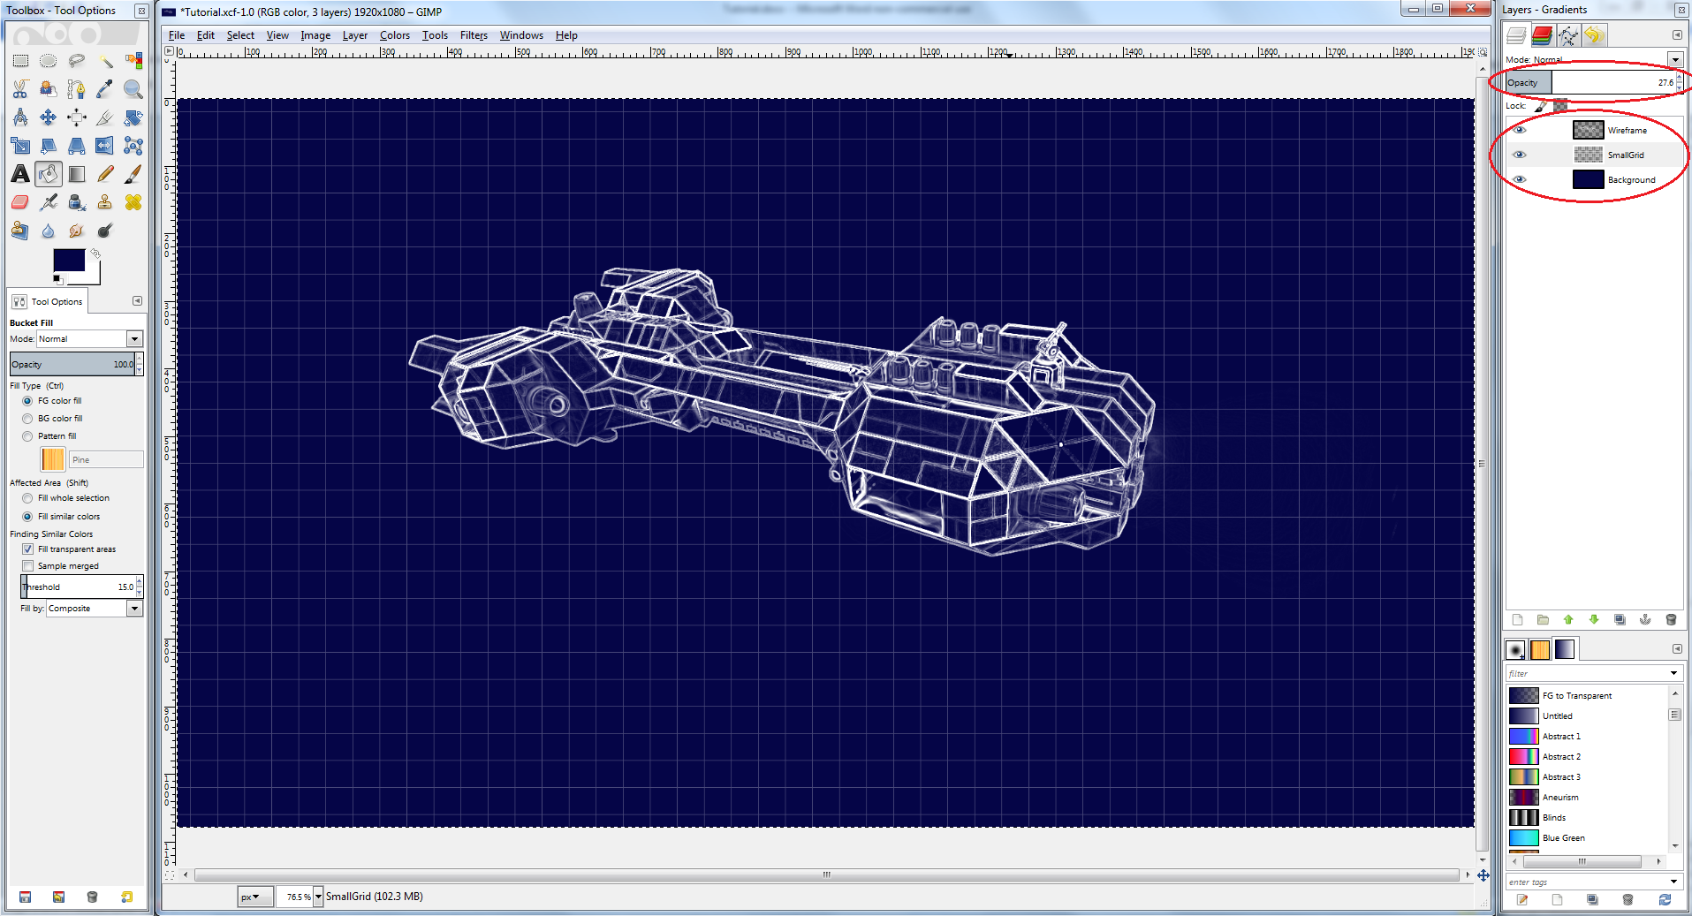This screenshot has width=1692, height=916.
Task: Pick the Fuzzy Select magic wand tool
Action: click(105, 61)
